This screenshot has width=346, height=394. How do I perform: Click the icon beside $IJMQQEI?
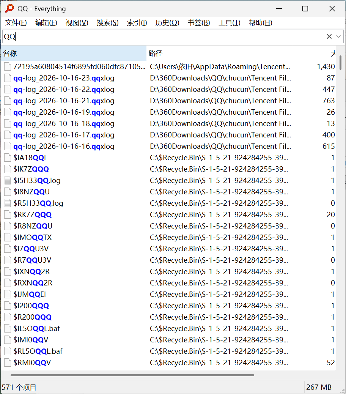(x=8, y=294)
